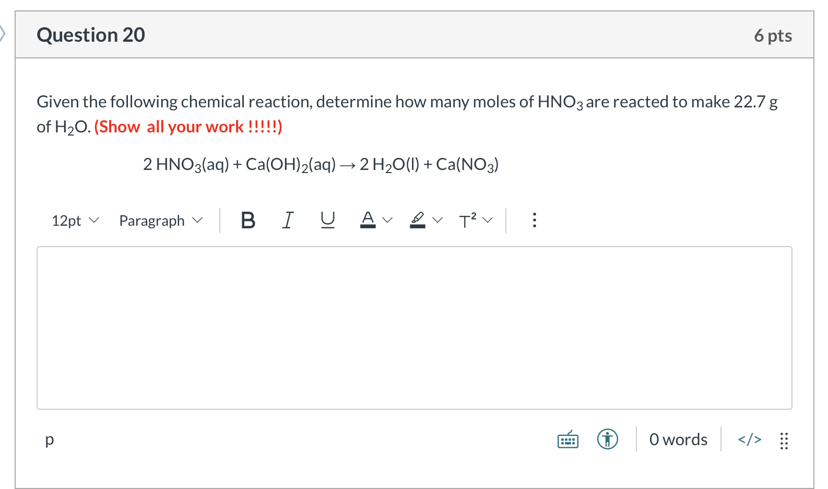
Task: Toggle italic formatting
Action: (x=288, y=221)
